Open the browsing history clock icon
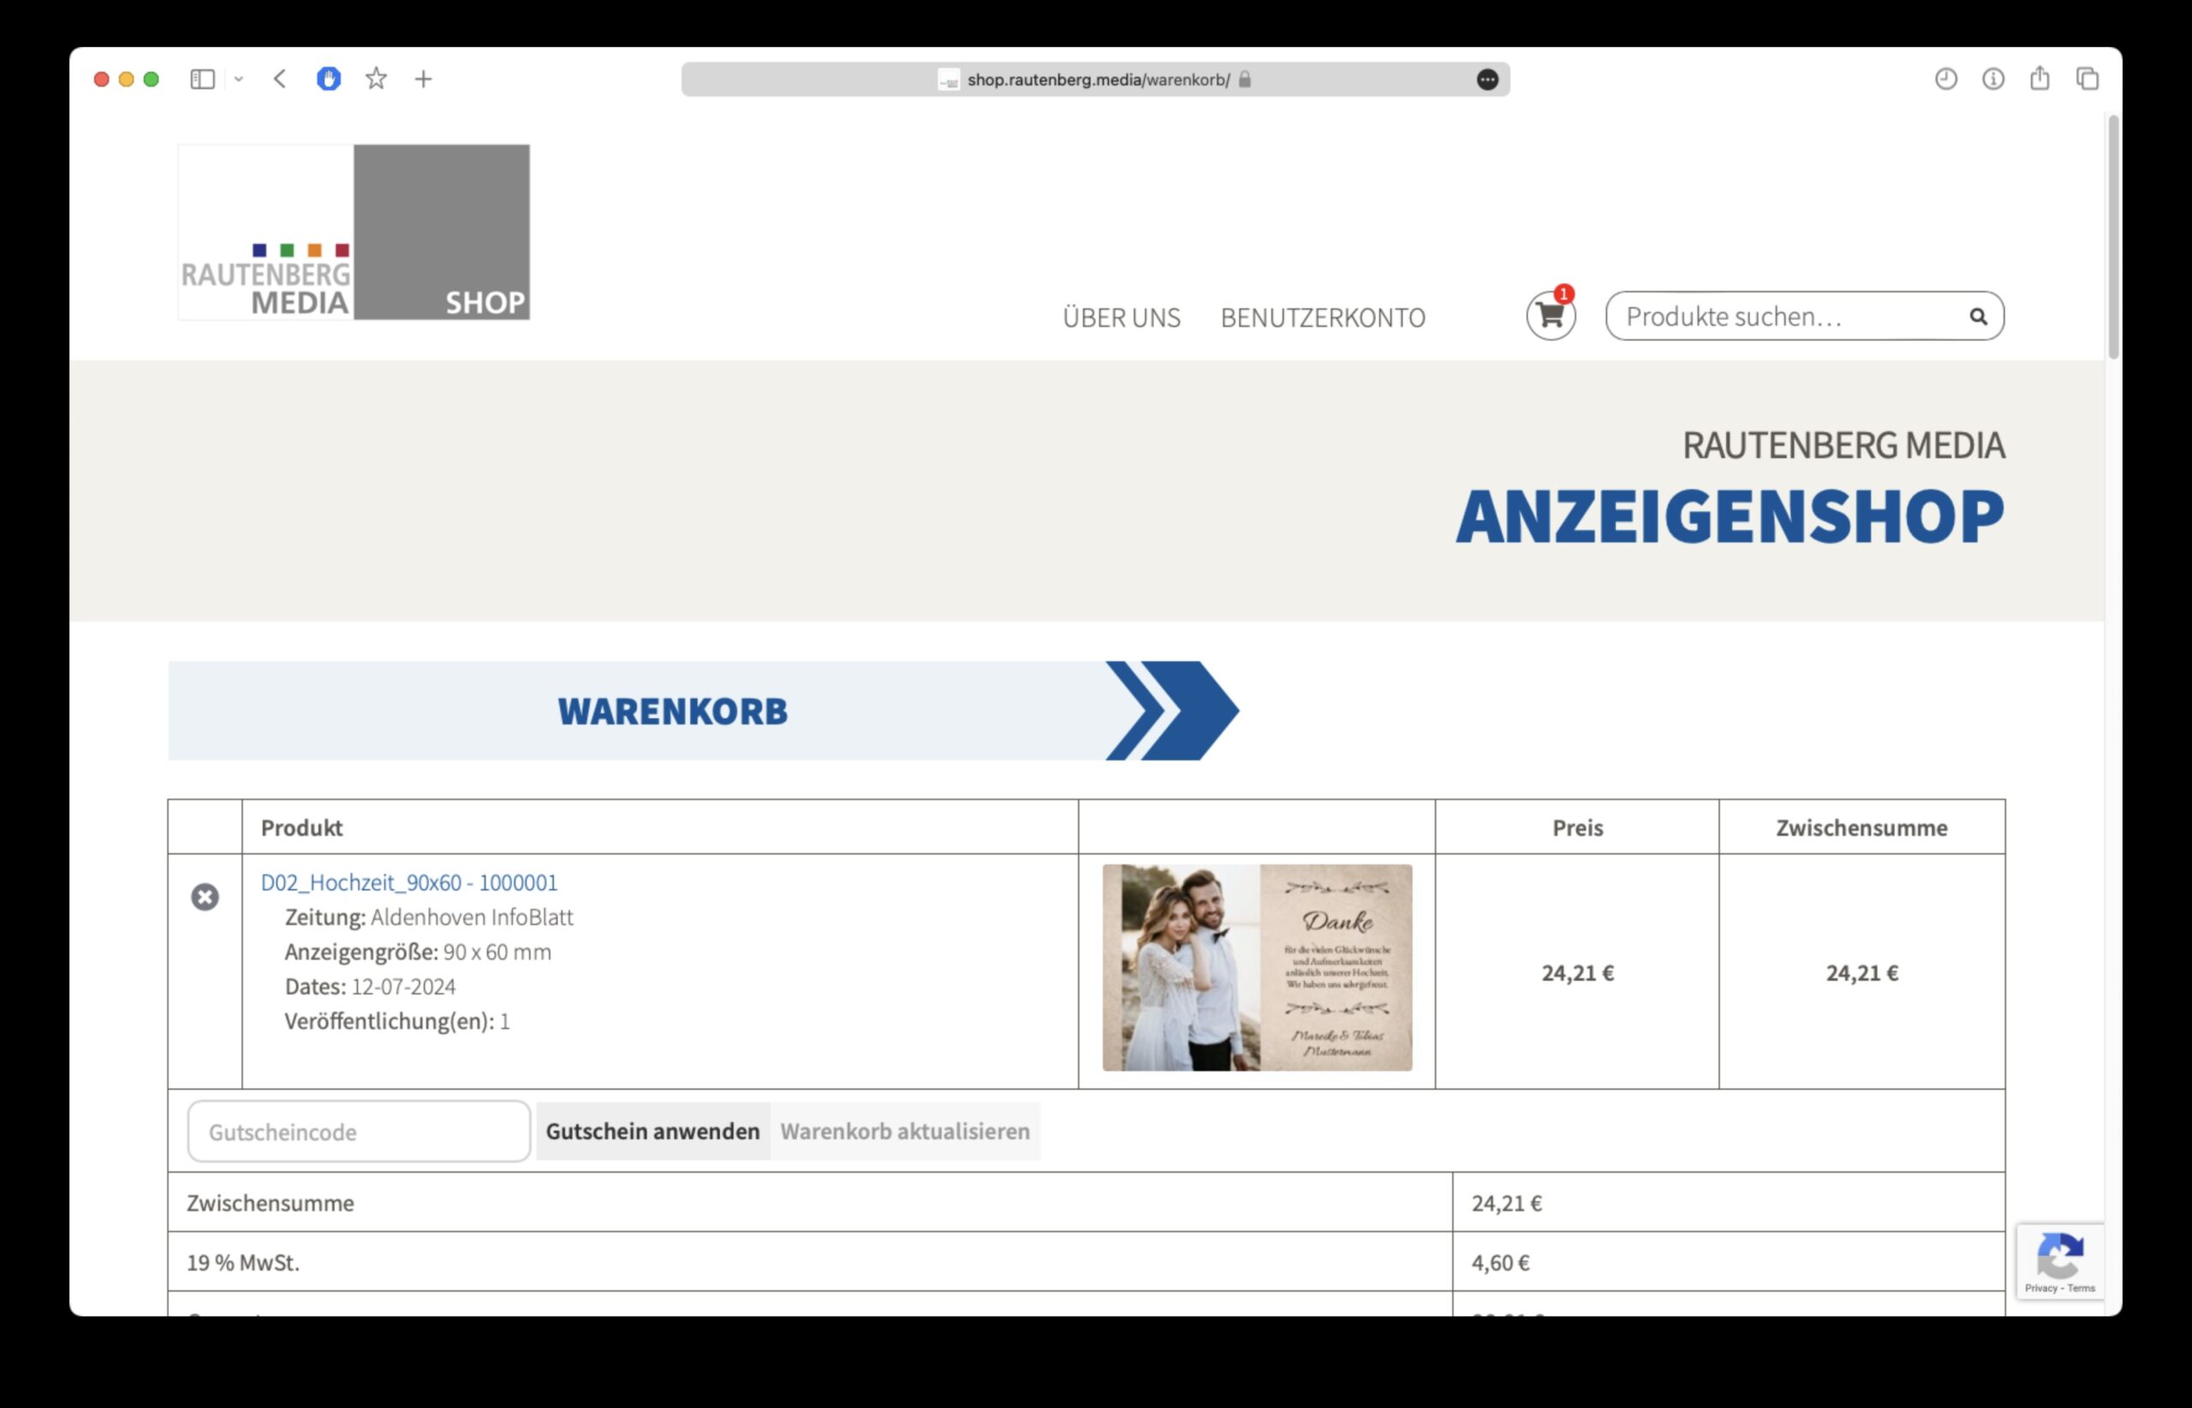Viewport: 2192px width, 1408px height. [1945, 80]
